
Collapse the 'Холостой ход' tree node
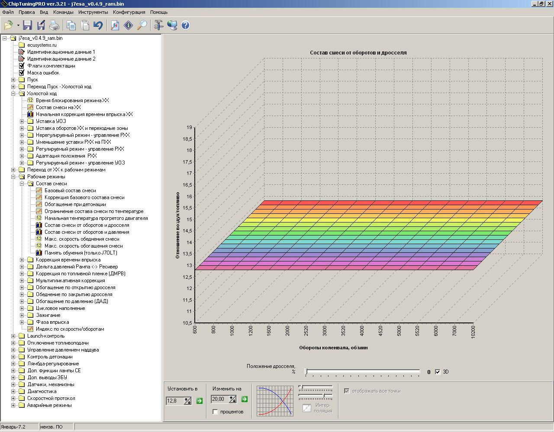click(13, 93)
